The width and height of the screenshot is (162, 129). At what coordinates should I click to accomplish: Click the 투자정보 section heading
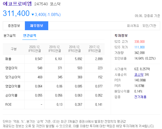coord(121,35)
